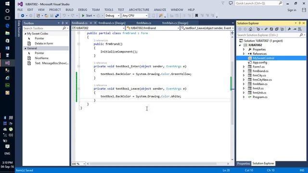
Task: Pin the Solution Explorer auto-hide icon
Action: (x=300, y=23)
